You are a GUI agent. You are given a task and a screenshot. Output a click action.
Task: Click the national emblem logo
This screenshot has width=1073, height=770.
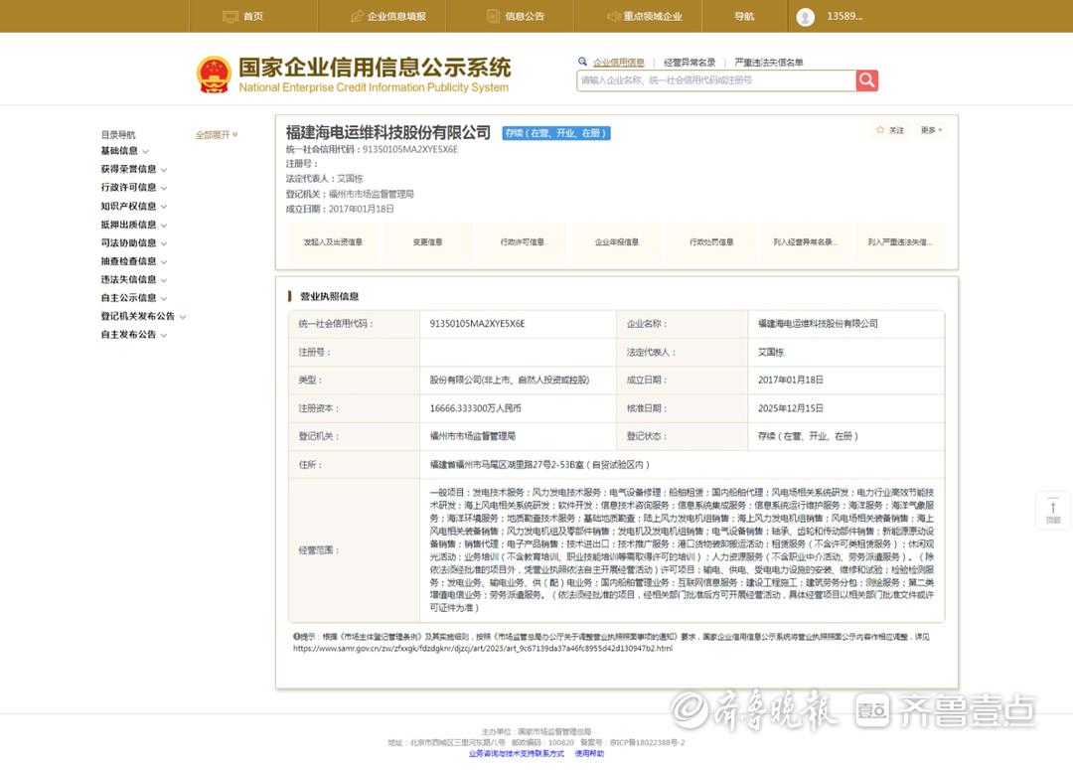tap(214, 75)
